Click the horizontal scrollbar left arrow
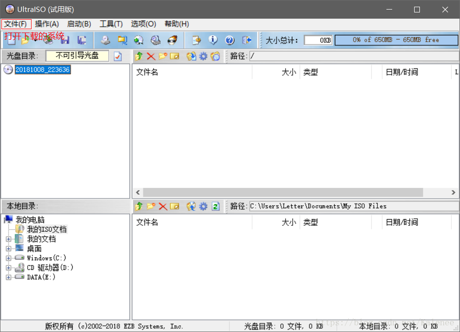The width and height of the screenshot is (460, 332). [138, 192]
